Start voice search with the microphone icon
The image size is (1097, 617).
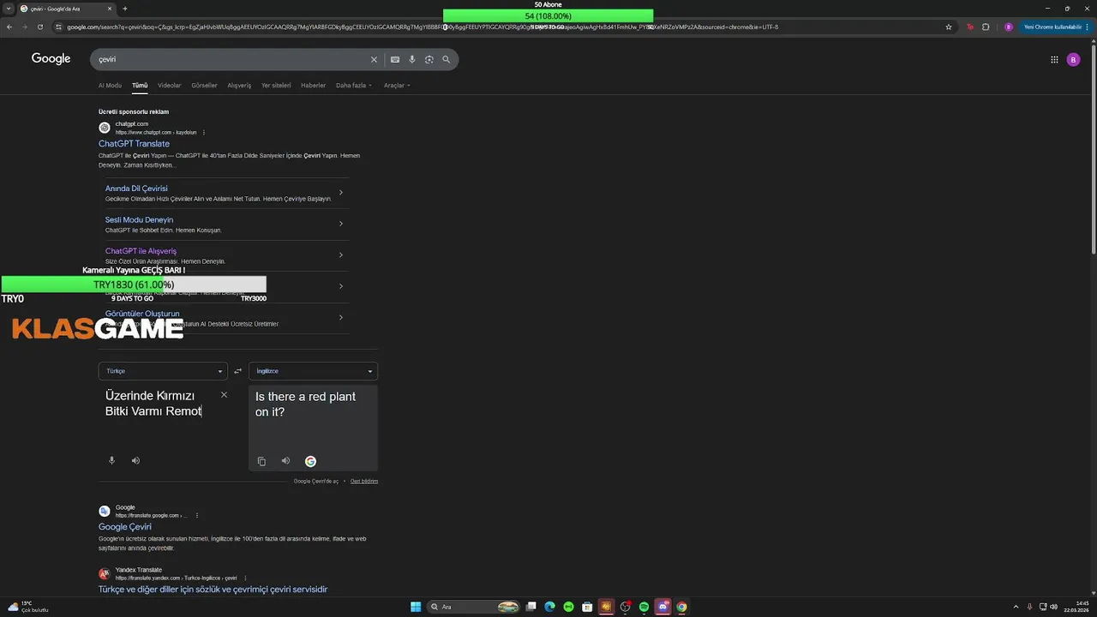412,59
